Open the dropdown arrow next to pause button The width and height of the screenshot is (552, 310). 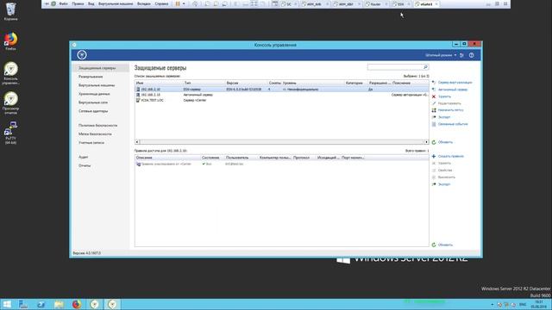tap(184, 3)
